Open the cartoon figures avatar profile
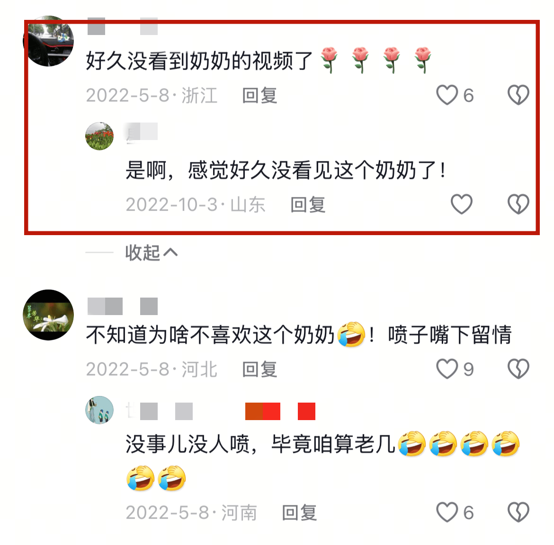The height and width of the screenshot is (545, 554). coord(99,410)
